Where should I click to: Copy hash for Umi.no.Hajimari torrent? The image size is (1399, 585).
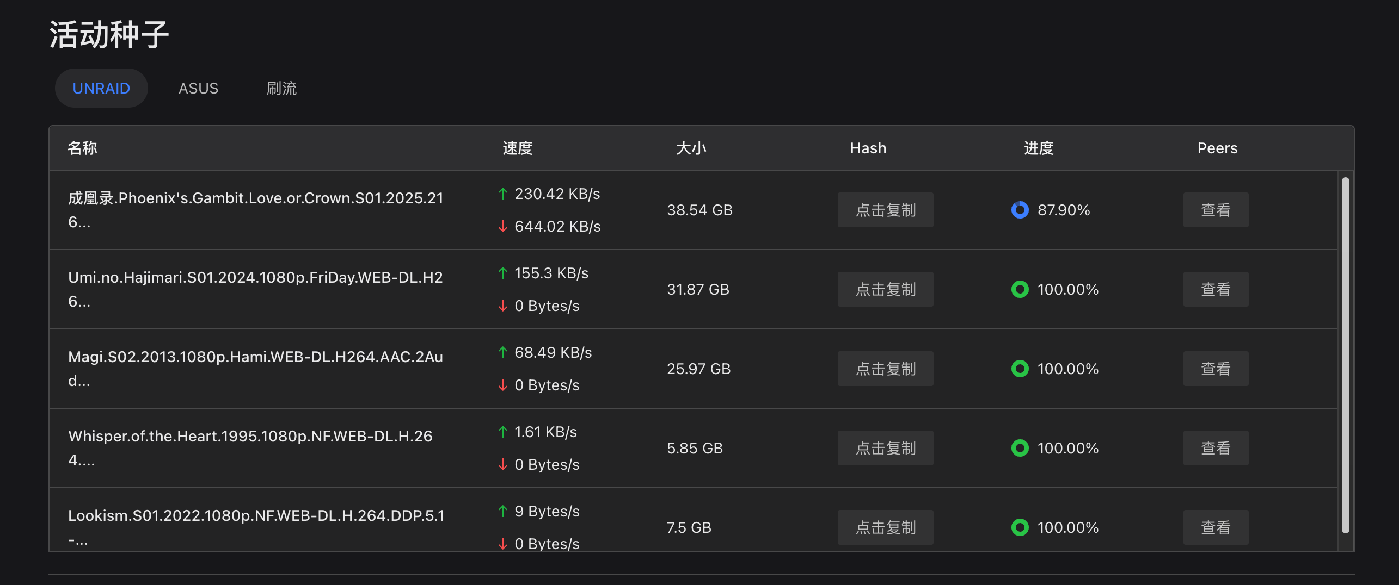click(885, 289)
